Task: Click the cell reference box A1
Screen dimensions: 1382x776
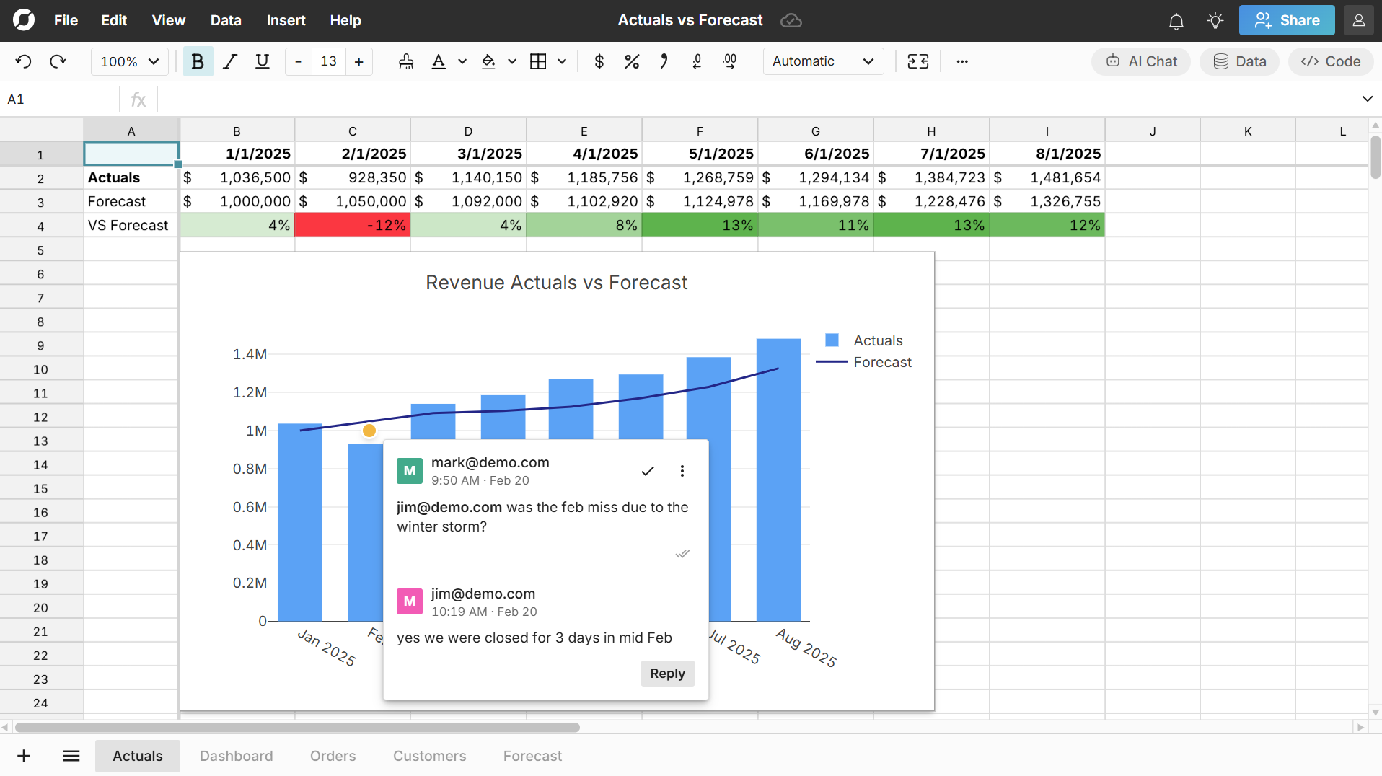Action: pyautogui.click(x=61, y=100)
